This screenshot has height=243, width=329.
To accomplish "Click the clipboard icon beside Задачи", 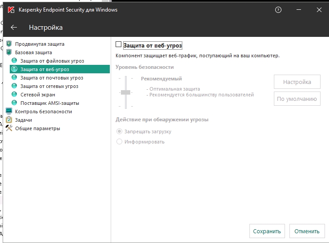I will point(9,120).
